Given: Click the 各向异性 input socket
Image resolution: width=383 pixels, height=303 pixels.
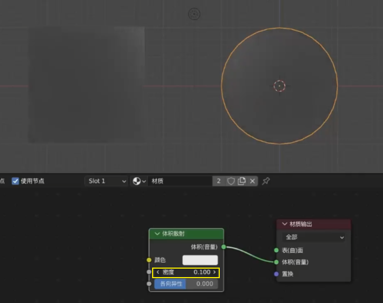Looking at the screenshot, I should pos(149,283).
